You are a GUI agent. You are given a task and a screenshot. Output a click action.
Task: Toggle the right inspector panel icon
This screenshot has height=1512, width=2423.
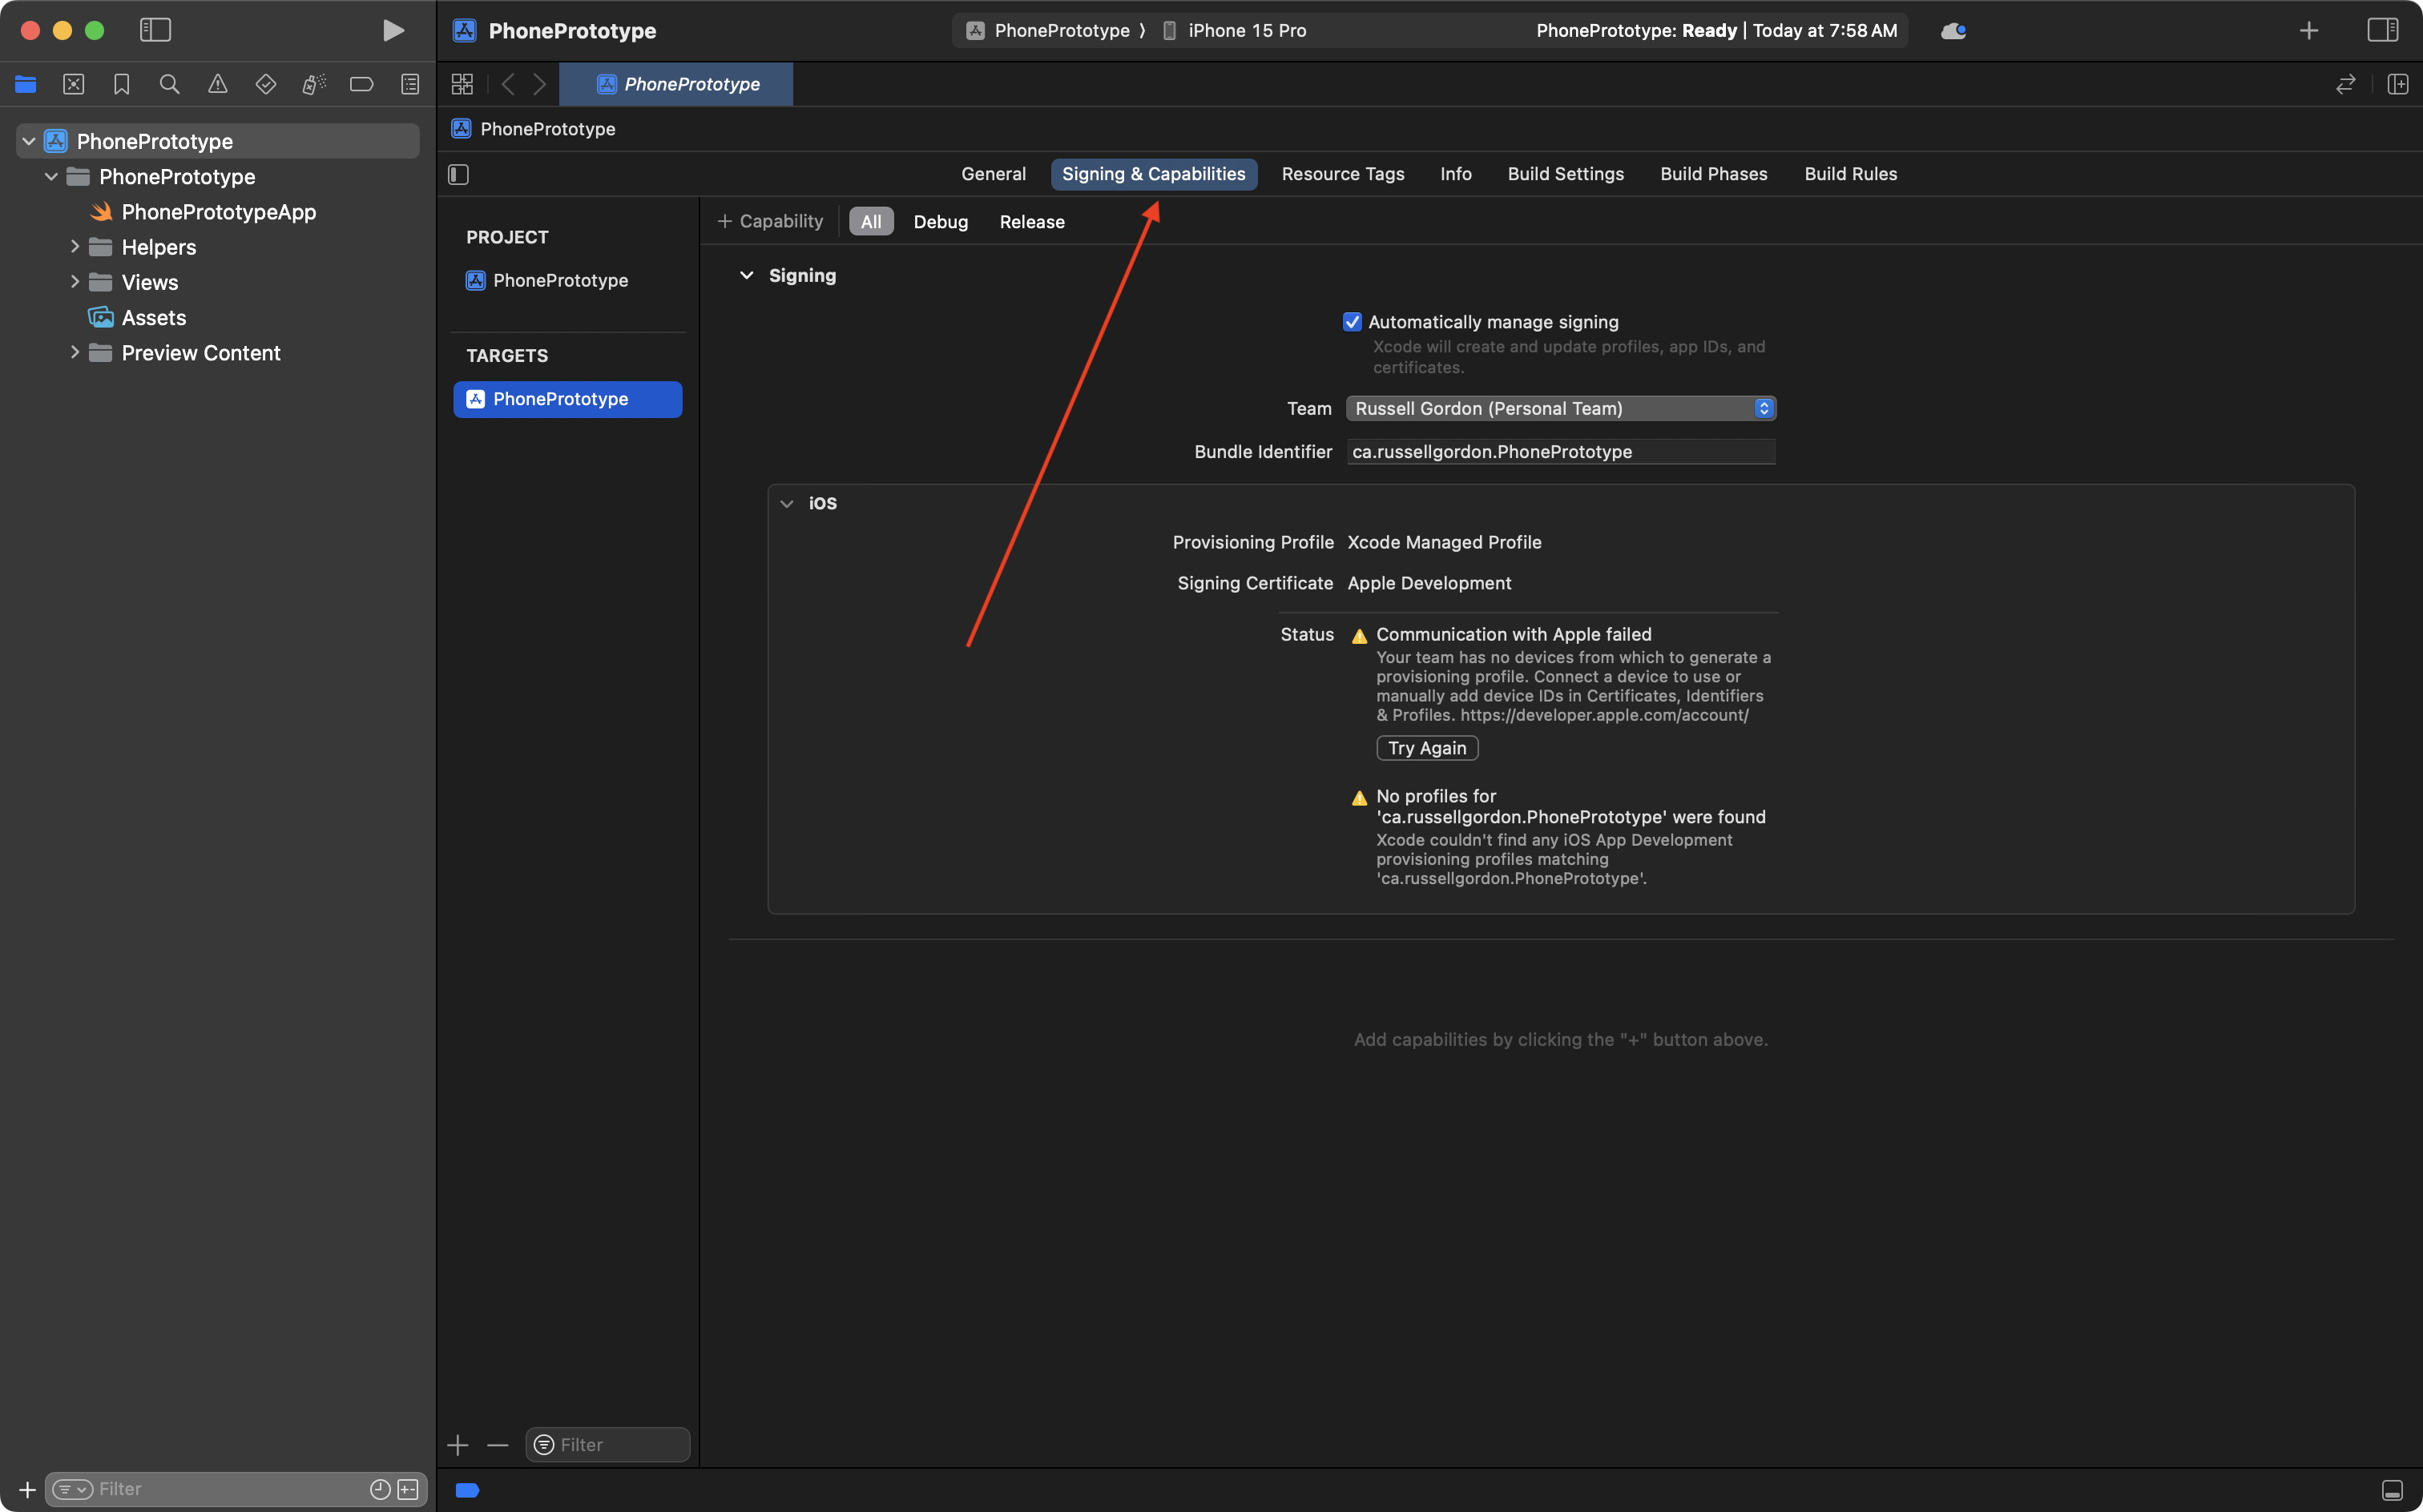tap(2382, 30)
